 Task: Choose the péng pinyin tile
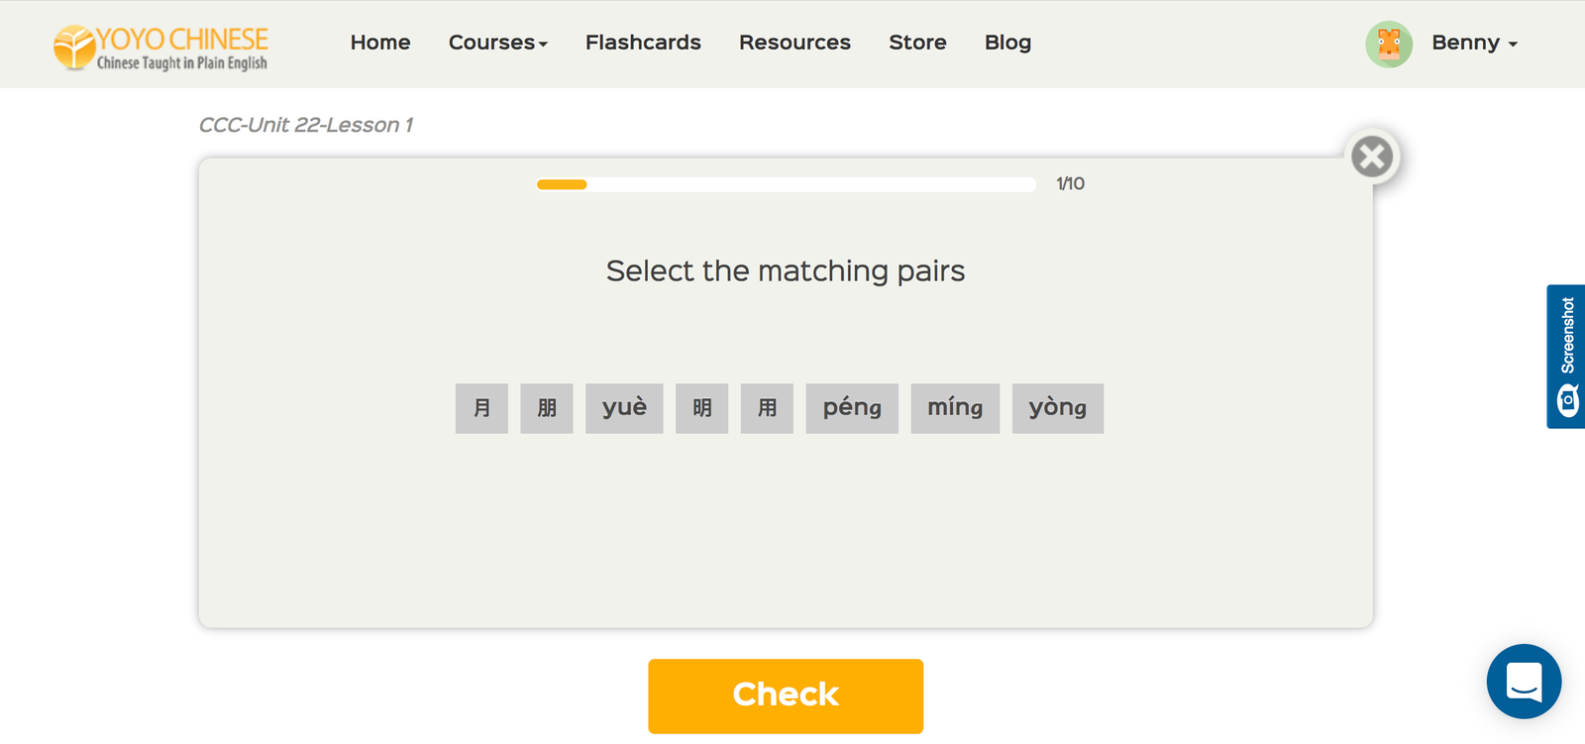tap(852, 408)
